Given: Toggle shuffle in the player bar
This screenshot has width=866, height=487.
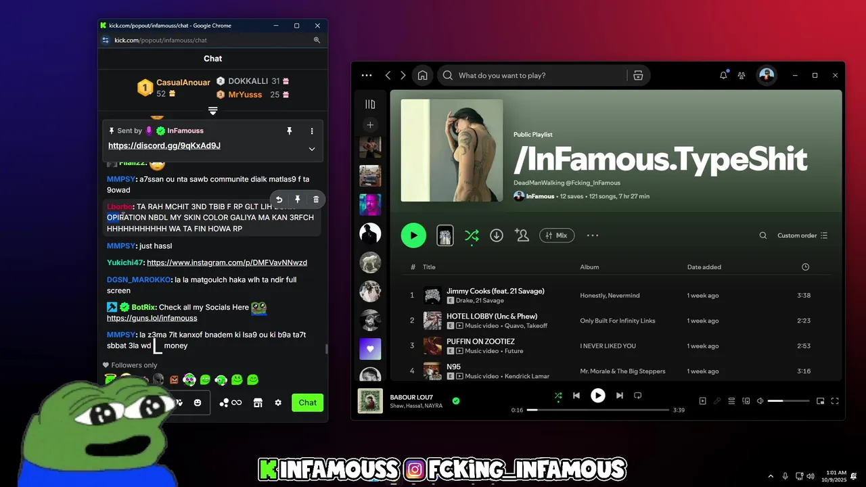Looking at the screenshot, I should tap(558, 396).
